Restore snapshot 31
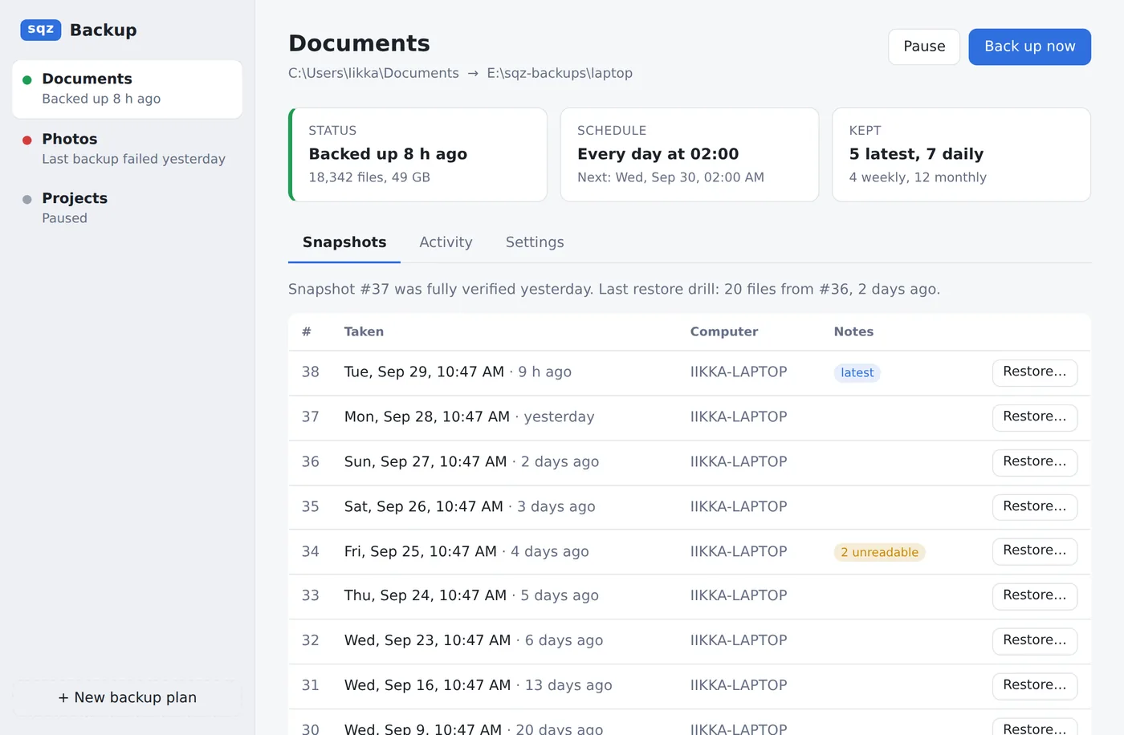This screenshot has height=735, width=1124. tap(1035, 686)
